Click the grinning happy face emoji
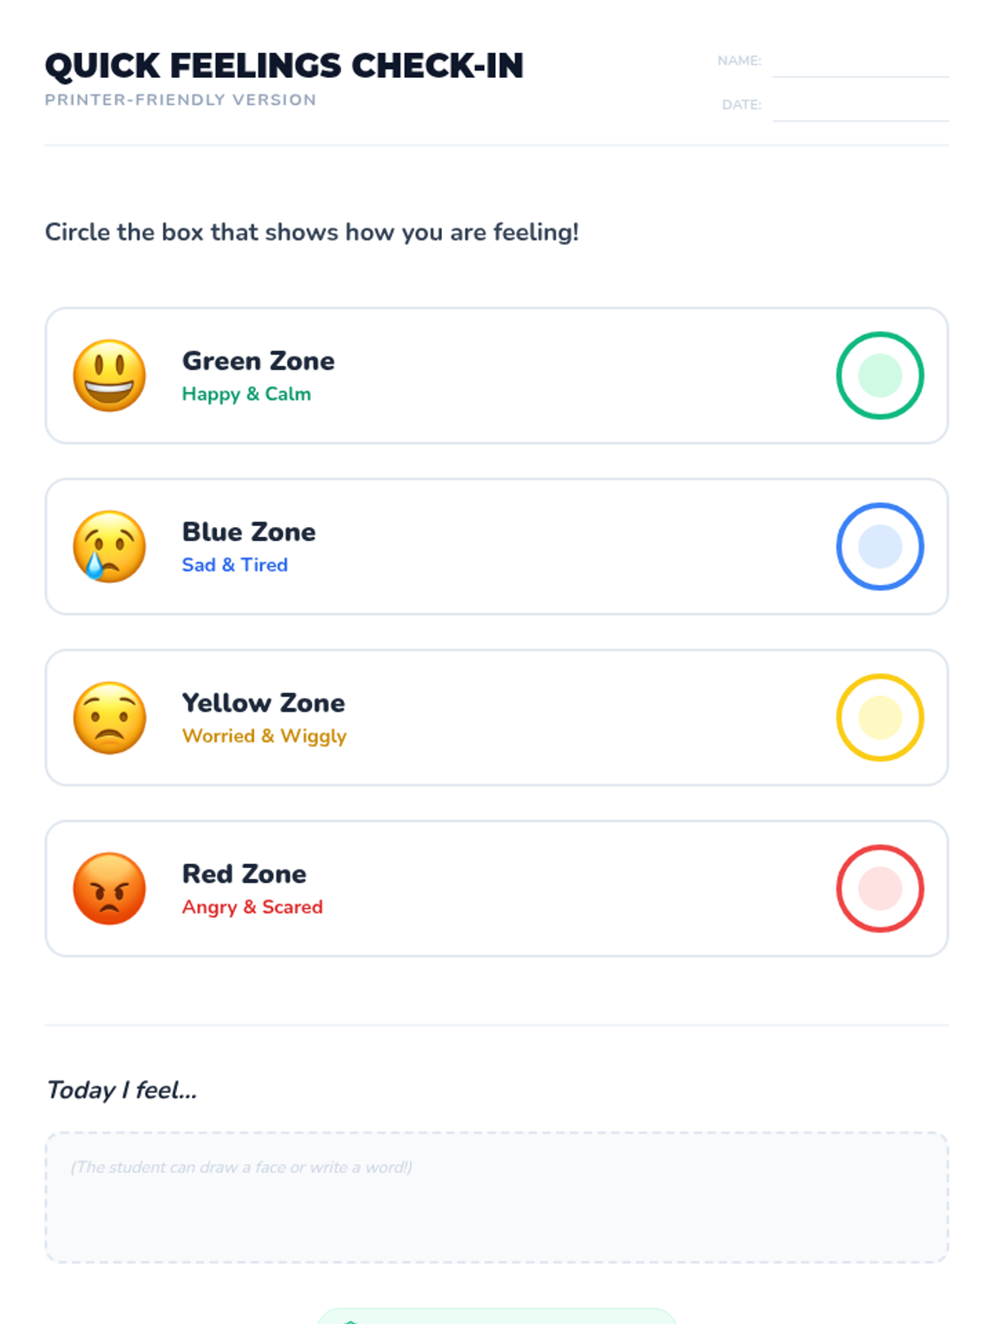993x1324 pixels. pos(109,376)
